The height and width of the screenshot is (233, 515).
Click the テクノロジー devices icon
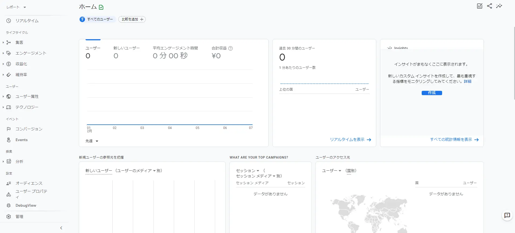click(9, 107)
